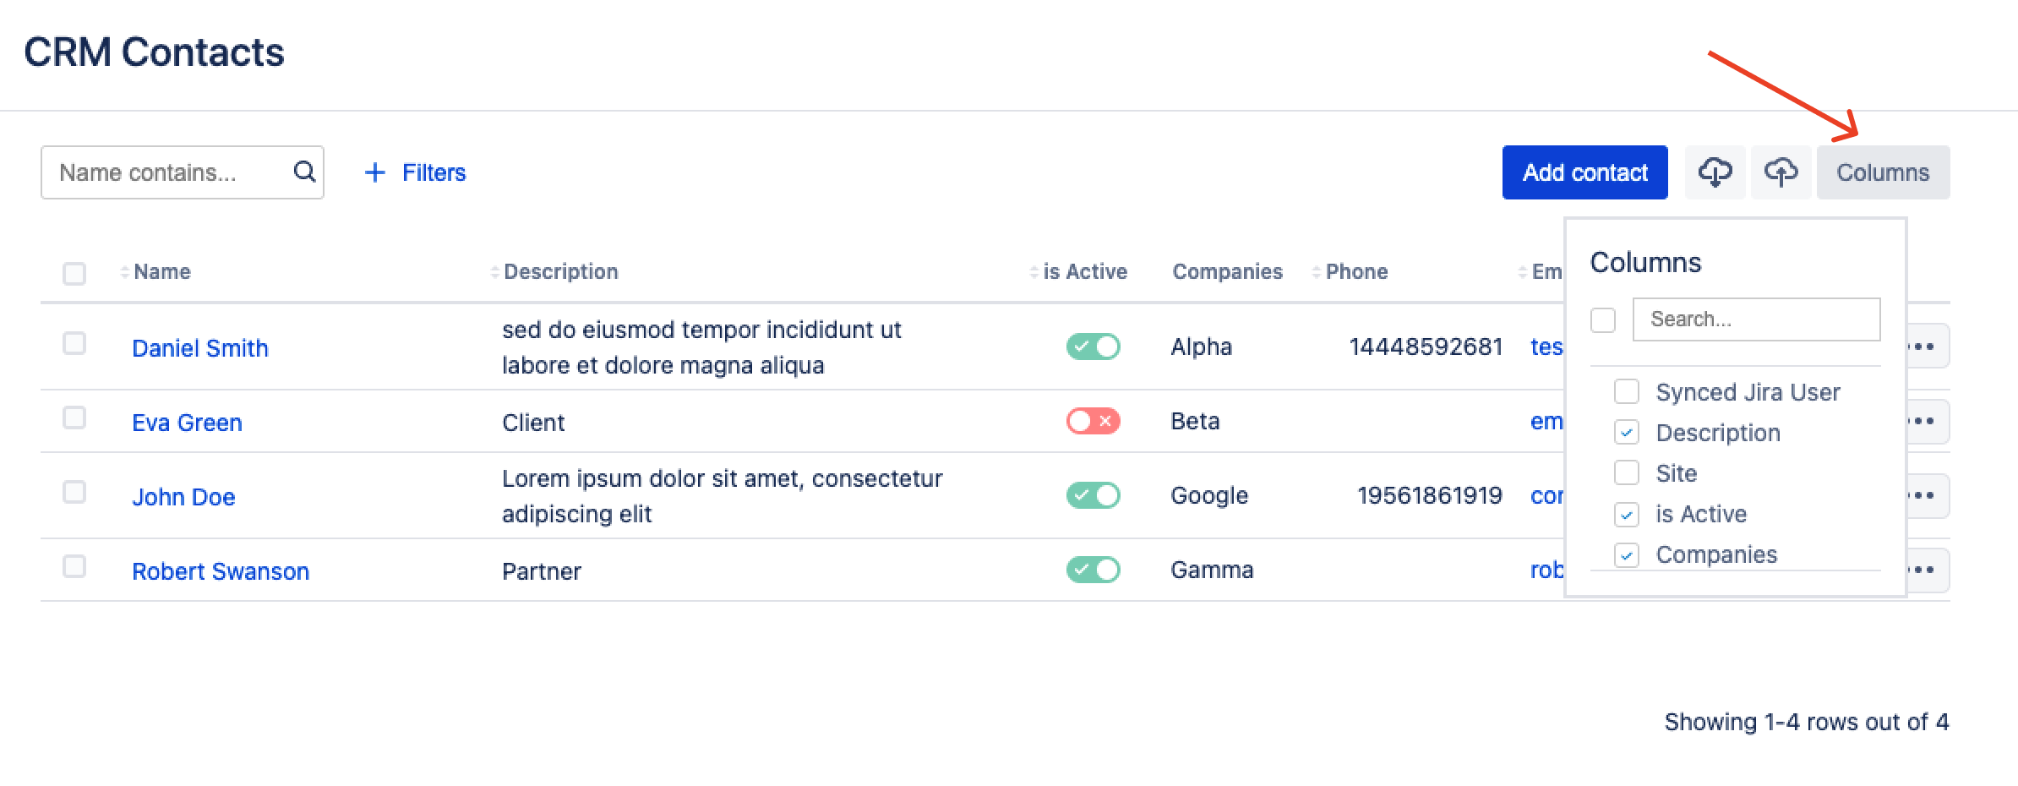Open the Filters options
This screenshot has height=786, width=2018.
(433, 172)
